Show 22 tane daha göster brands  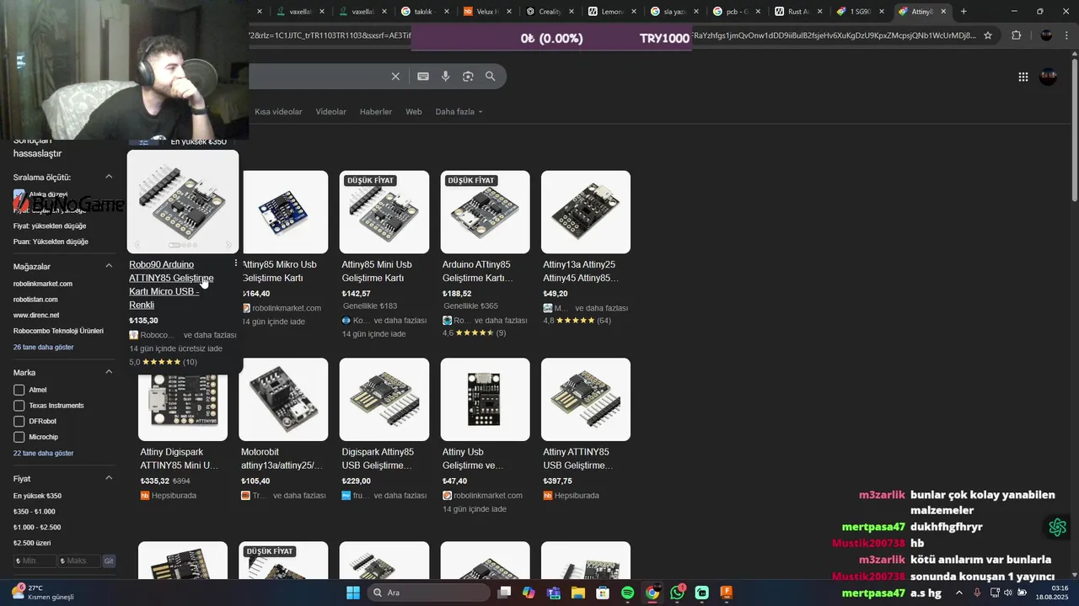(43, 453)
